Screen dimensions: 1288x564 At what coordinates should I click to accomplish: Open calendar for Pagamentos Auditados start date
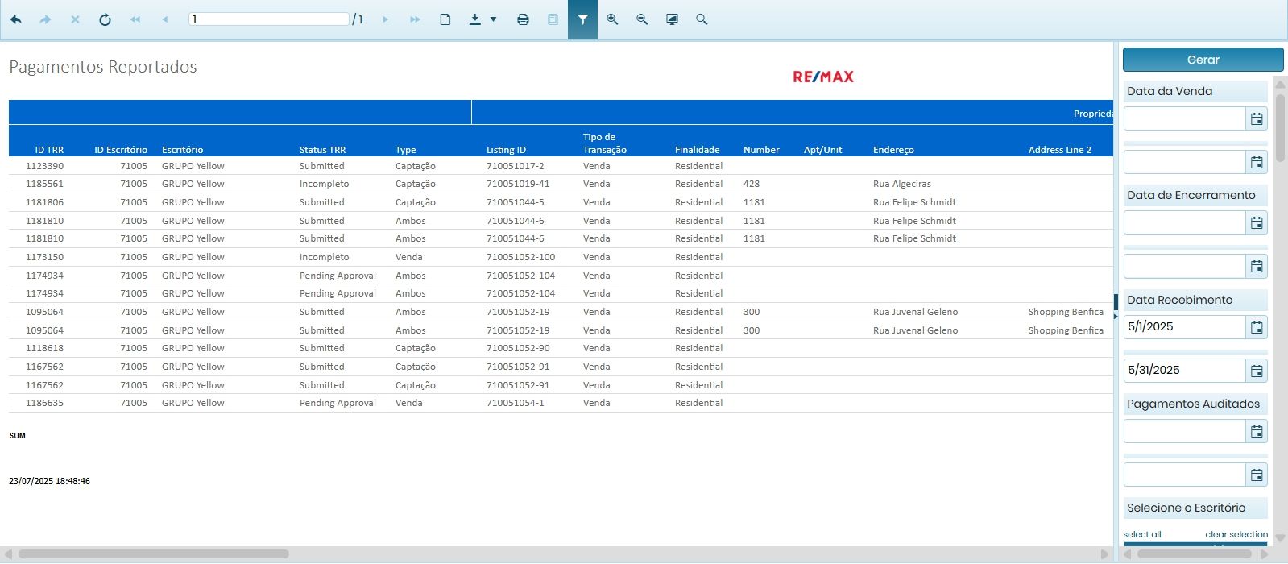1257,431
